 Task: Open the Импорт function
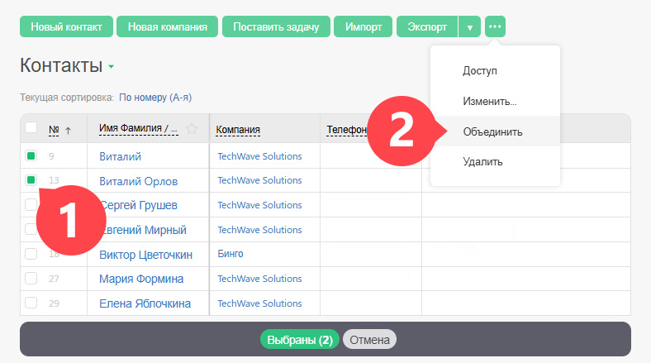pos(364,26)
